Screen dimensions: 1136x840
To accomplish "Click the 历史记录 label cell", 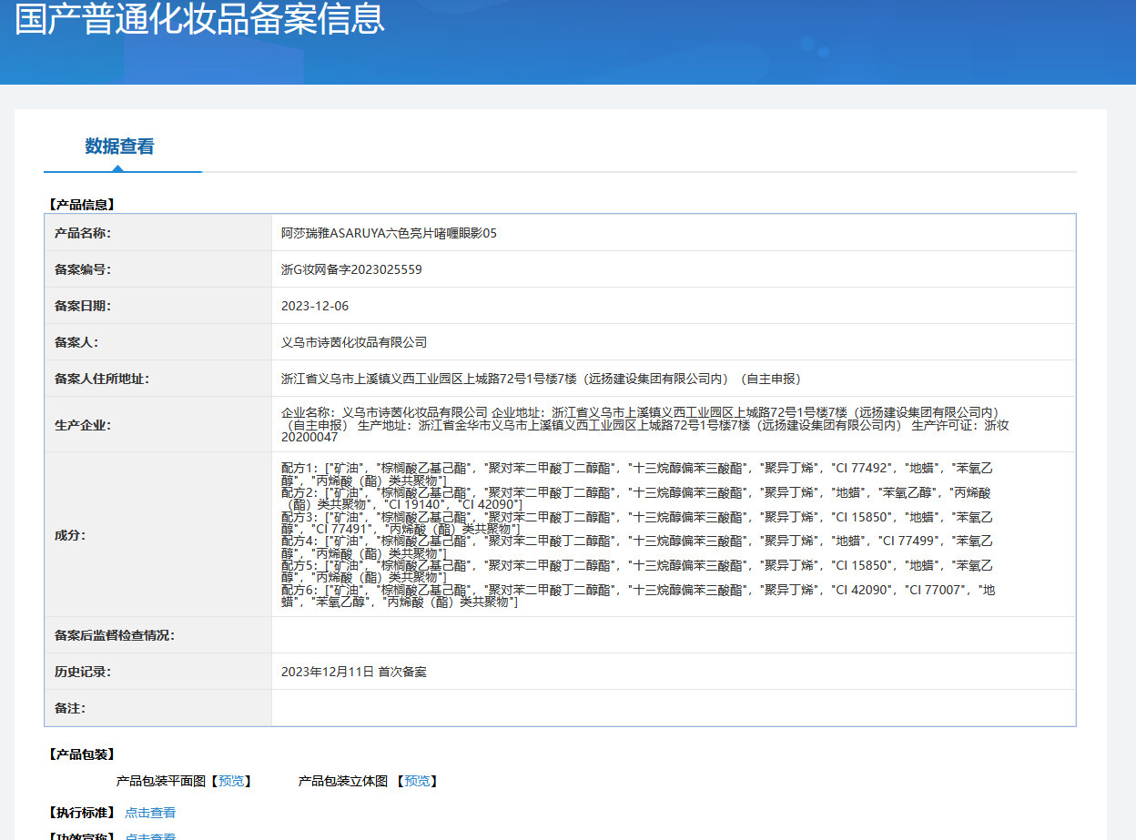I will coord(158,672).
